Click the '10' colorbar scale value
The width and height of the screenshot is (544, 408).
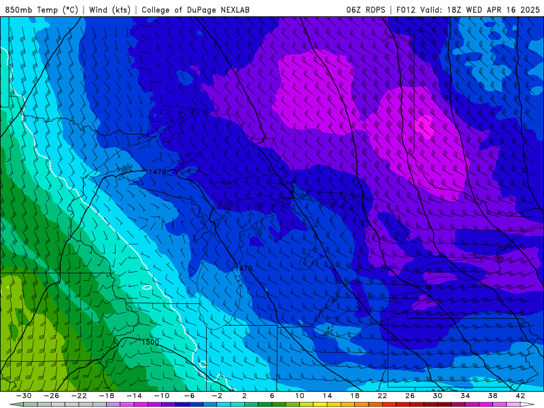pyautogui.click(x=300, y=396)
